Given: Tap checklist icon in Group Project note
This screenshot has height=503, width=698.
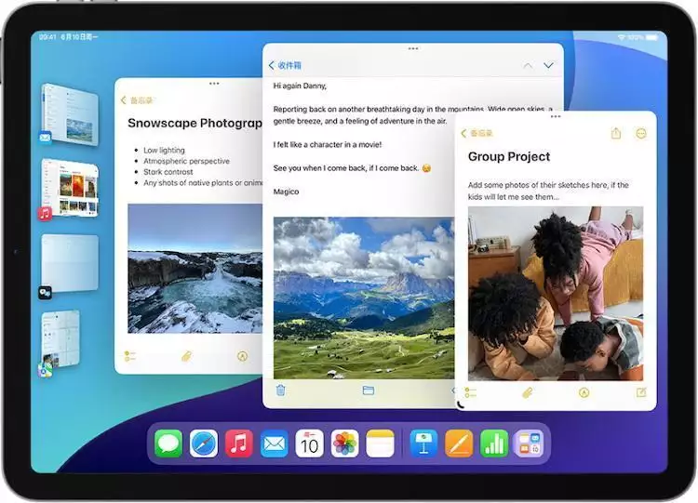Looking at the screenshot, I should click(x=471, y=392).
